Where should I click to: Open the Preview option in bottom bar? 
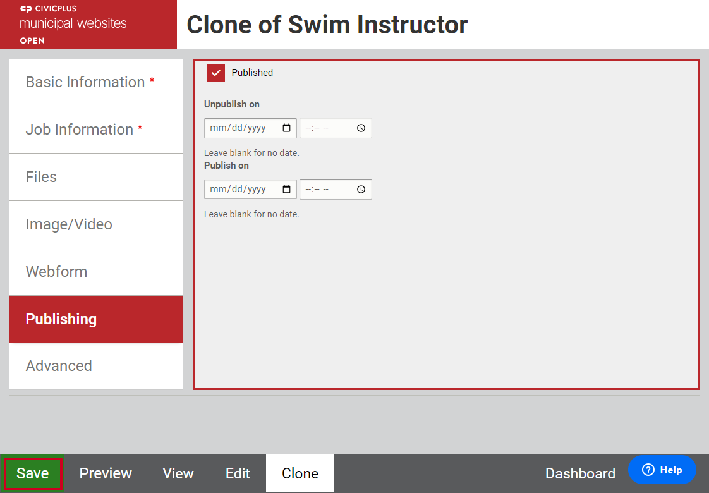(106, 473)
